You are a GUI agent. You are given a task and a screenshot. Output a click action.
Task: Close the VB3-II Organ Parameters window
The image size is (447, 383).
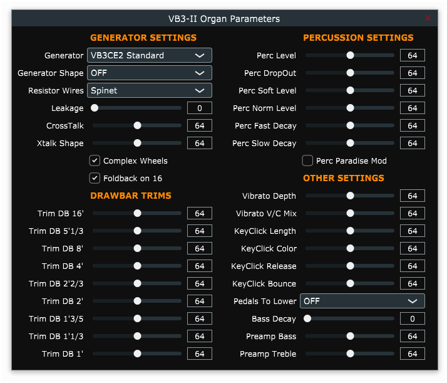click(428, 18)
